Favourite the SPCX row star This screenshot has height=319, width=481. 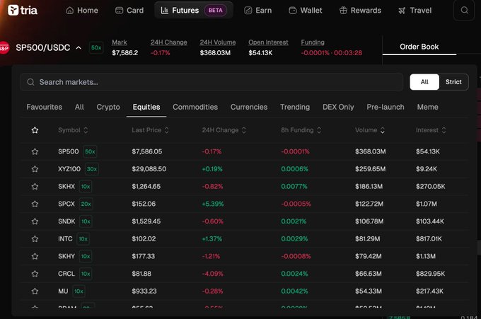(x=35, y=204)
